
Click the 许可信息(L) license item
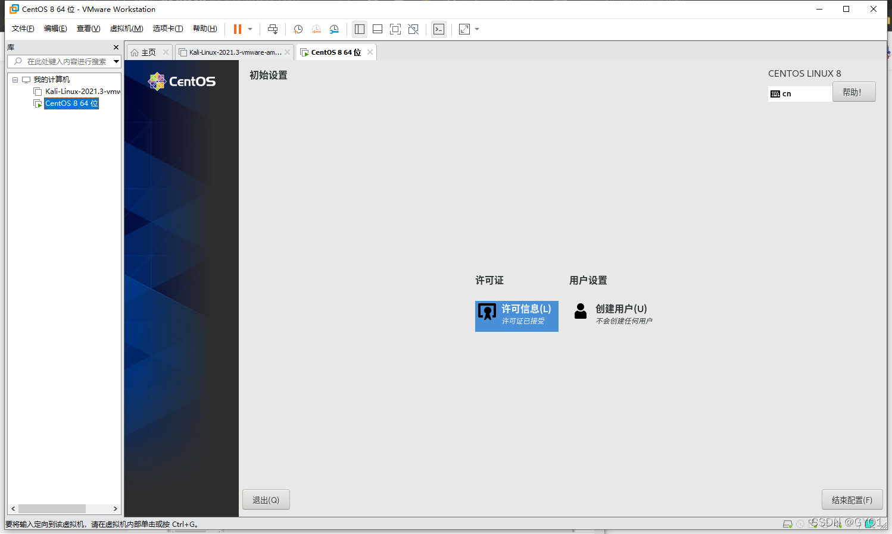517,316
